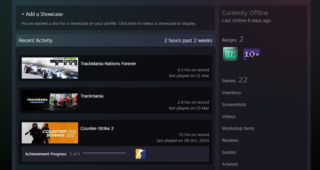
Task: Open TrackMania Nations Forever game thumbnail
Action: coord(50,68)
